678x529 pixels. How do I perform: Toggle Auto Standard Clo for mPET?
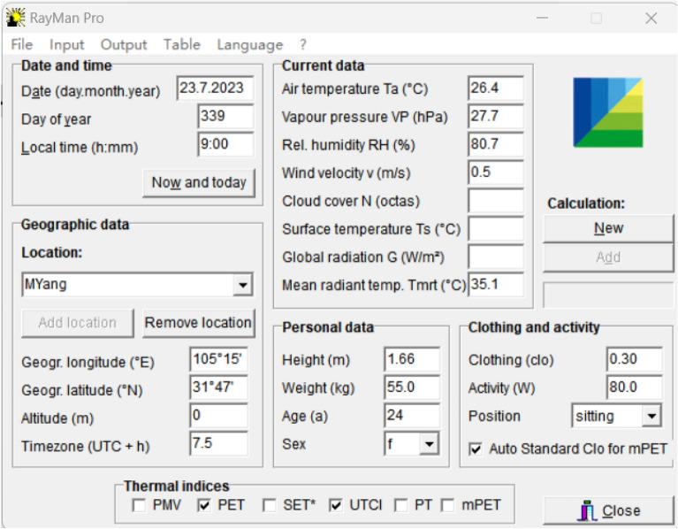(476, 449)
